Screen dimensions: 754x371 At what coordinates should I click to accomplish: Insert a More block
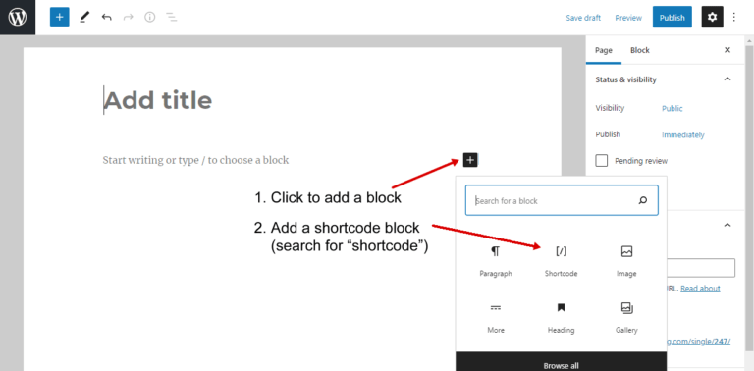point(496,318)
